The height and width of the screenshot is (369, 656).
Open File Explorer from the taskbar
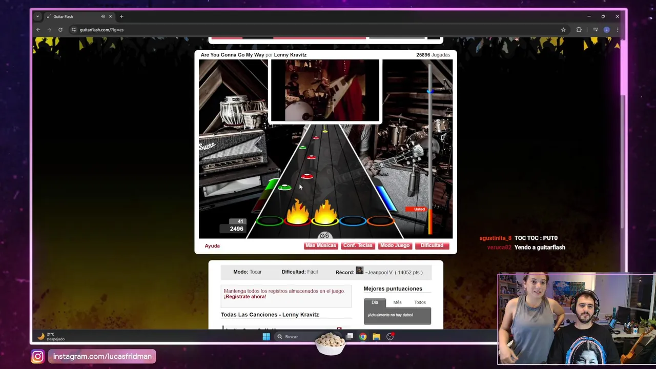point(376,337)
